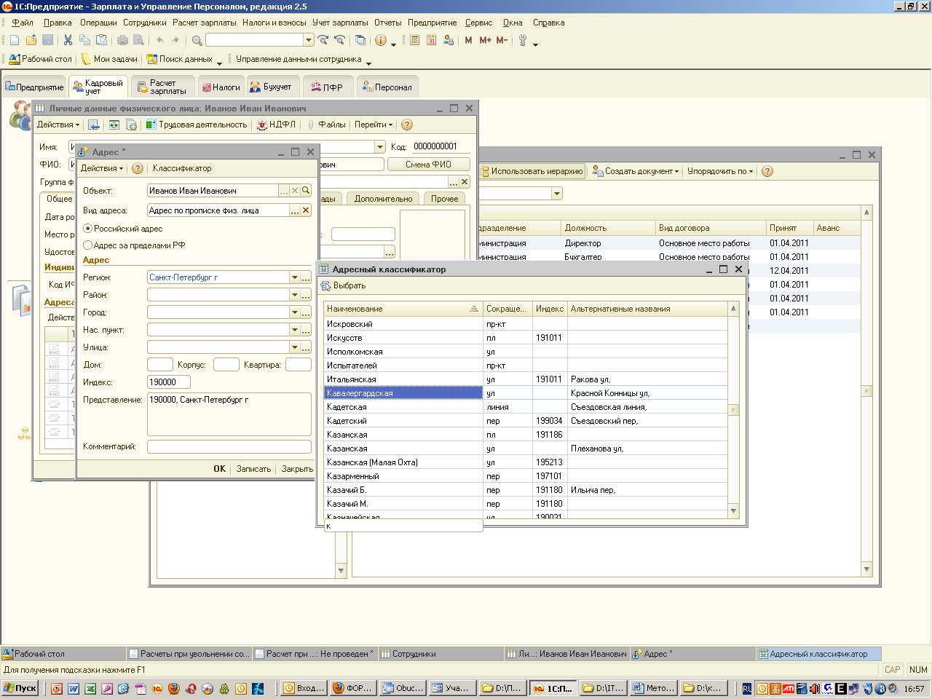Switch to Personal (Персонал) tab

[387, 87]
